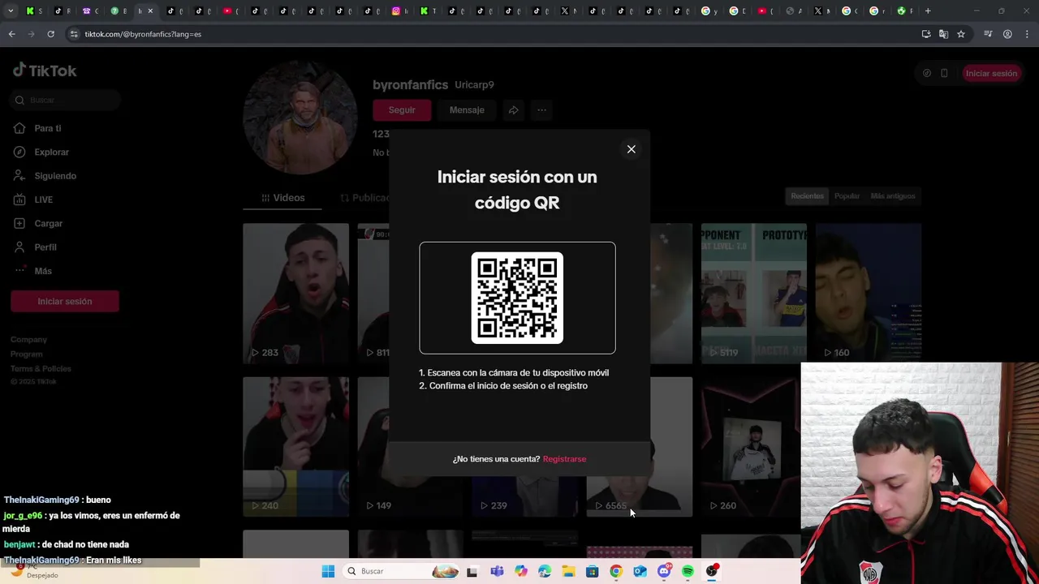Click the Company footer link
This screenshot has height=584, width=1039.
point(28,340)
